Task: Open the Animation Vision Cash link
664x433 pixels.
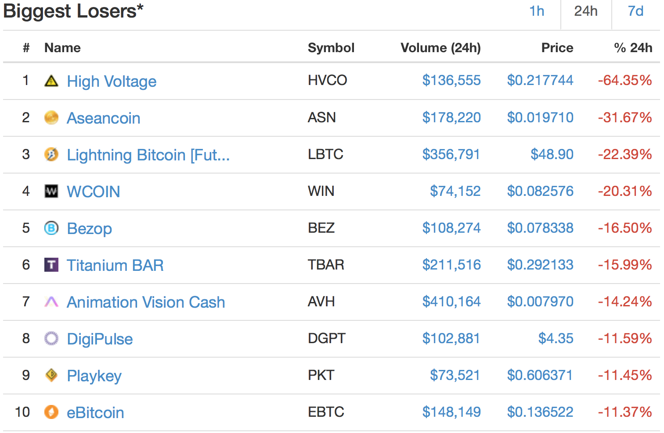Action: [146, 302]
